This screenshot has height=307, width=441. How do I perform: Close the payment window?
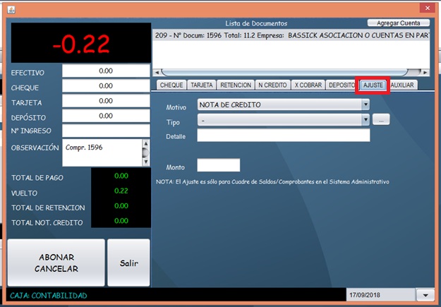425,9
